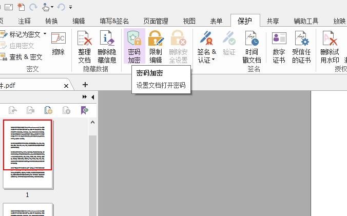Switch to the 辅助工具 tab
The width and height of the screenshot is (347, 216).
[x=306, y=21]
